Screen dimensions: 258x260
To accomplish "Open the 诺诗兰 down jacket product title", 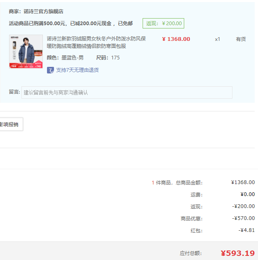I will tap(96, 42).
